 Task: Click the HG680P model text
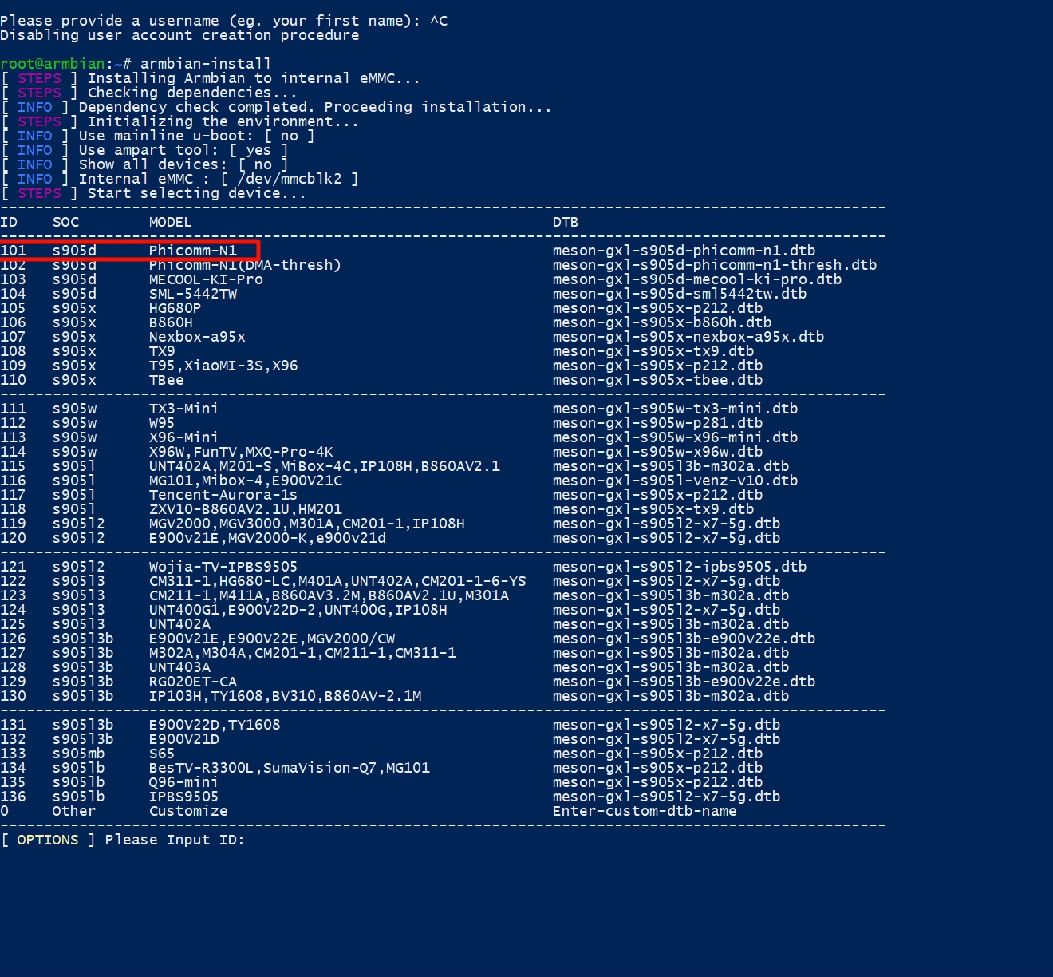coord(175,308)
